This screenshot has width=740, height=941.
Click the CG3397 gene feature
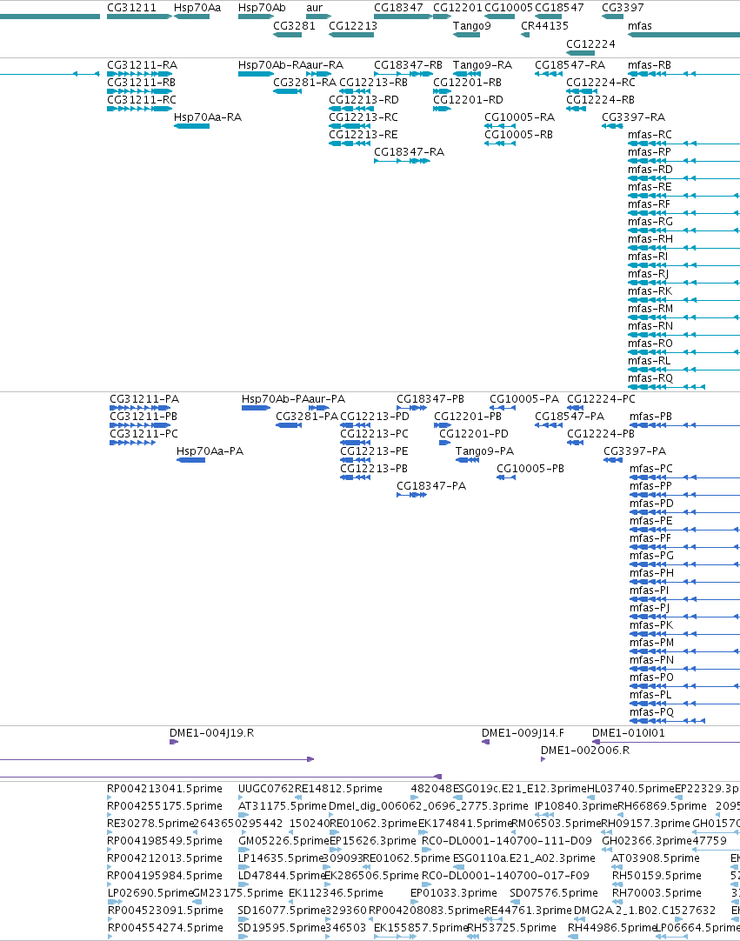click(x=613, y=17)
